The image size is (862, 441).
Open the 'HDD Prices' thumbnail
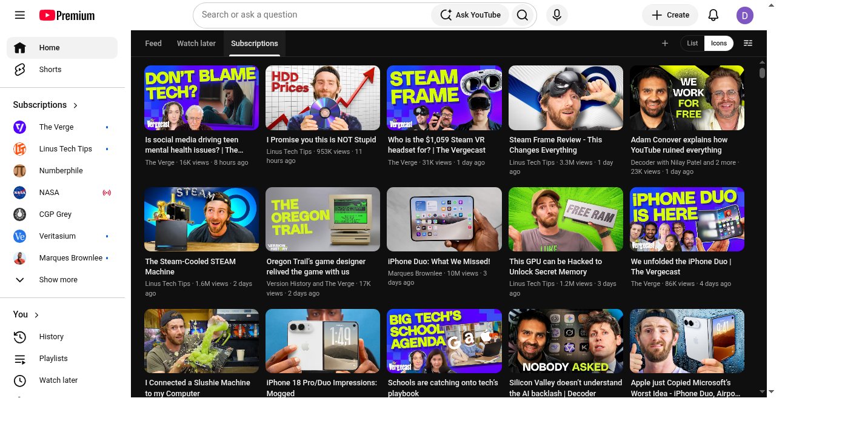pyautogui.click(x=322, y=98)
